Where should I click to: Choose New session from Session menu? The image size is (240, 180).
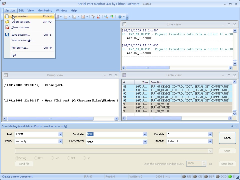tap(29, 16)
